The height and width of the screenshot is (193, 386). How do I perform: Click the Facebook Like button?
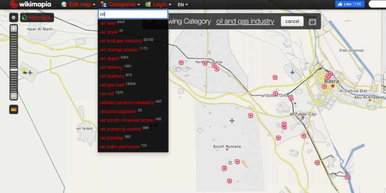(350, 4)
